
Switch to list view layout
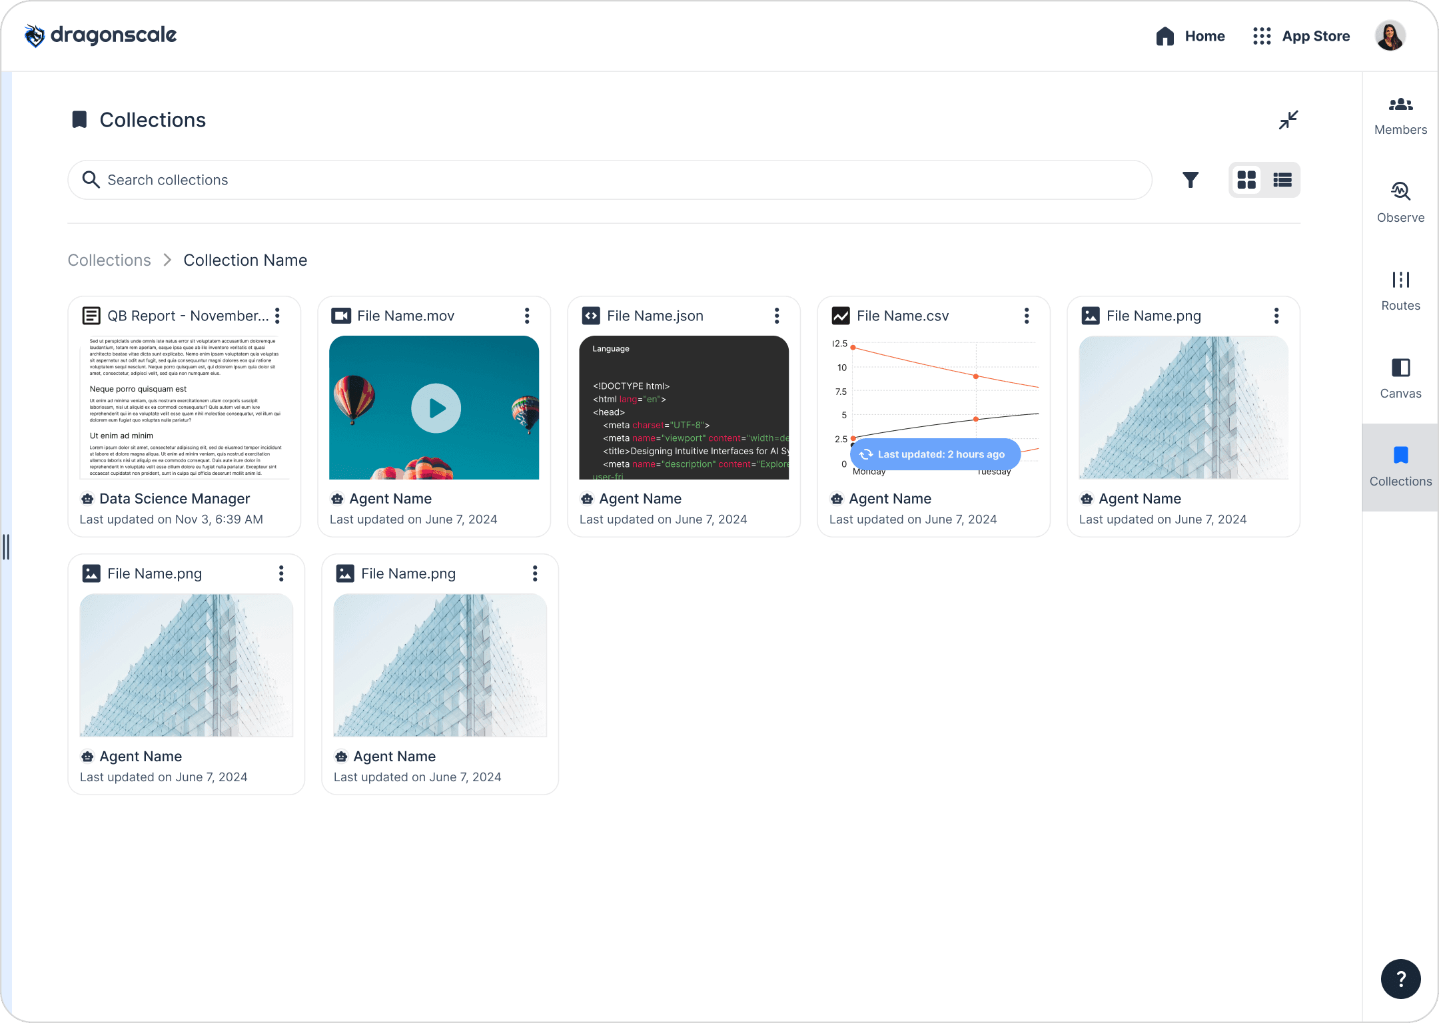point(1282,180)
